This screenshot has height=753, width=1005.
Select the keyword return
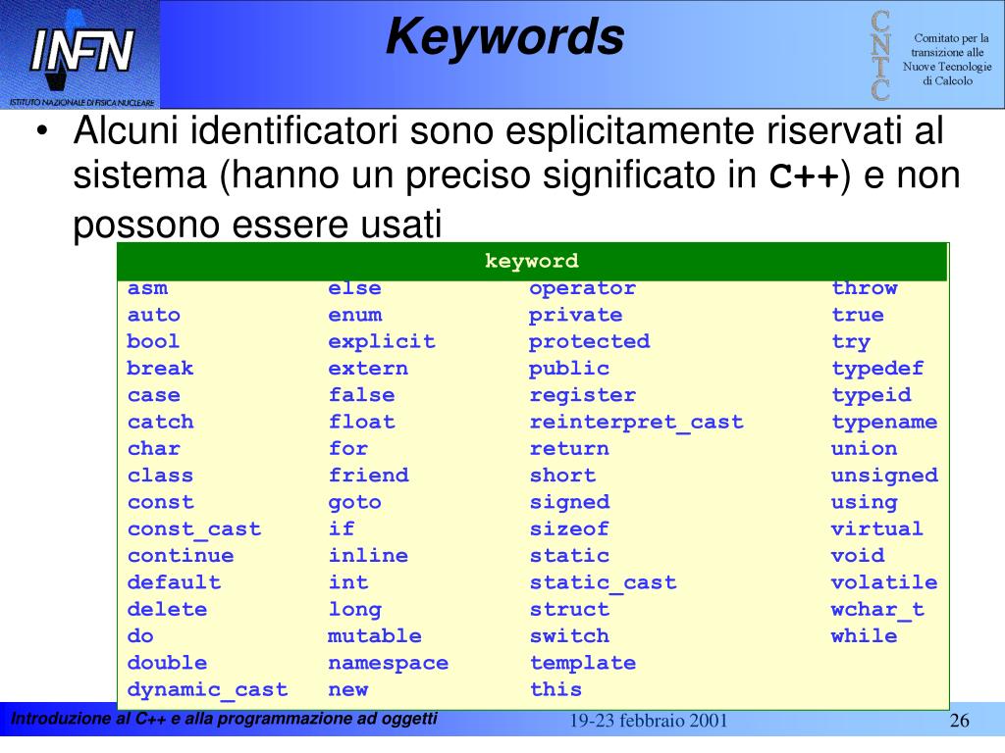[x=569, y=449]
